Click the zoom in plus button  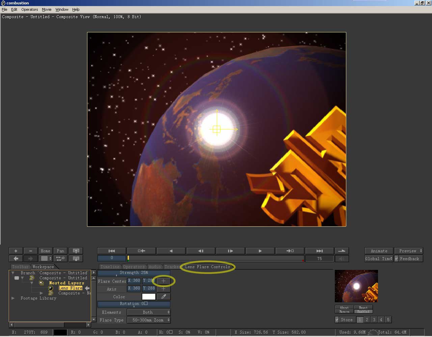16,251
